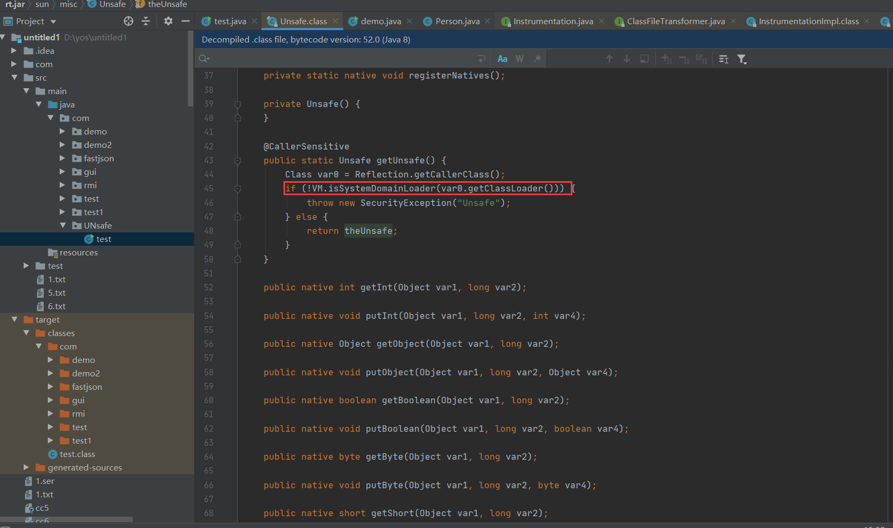The width and height of the screenshot is (893, 528).
Task: Expand the fastjson package under src
Action: pos(62,158)
